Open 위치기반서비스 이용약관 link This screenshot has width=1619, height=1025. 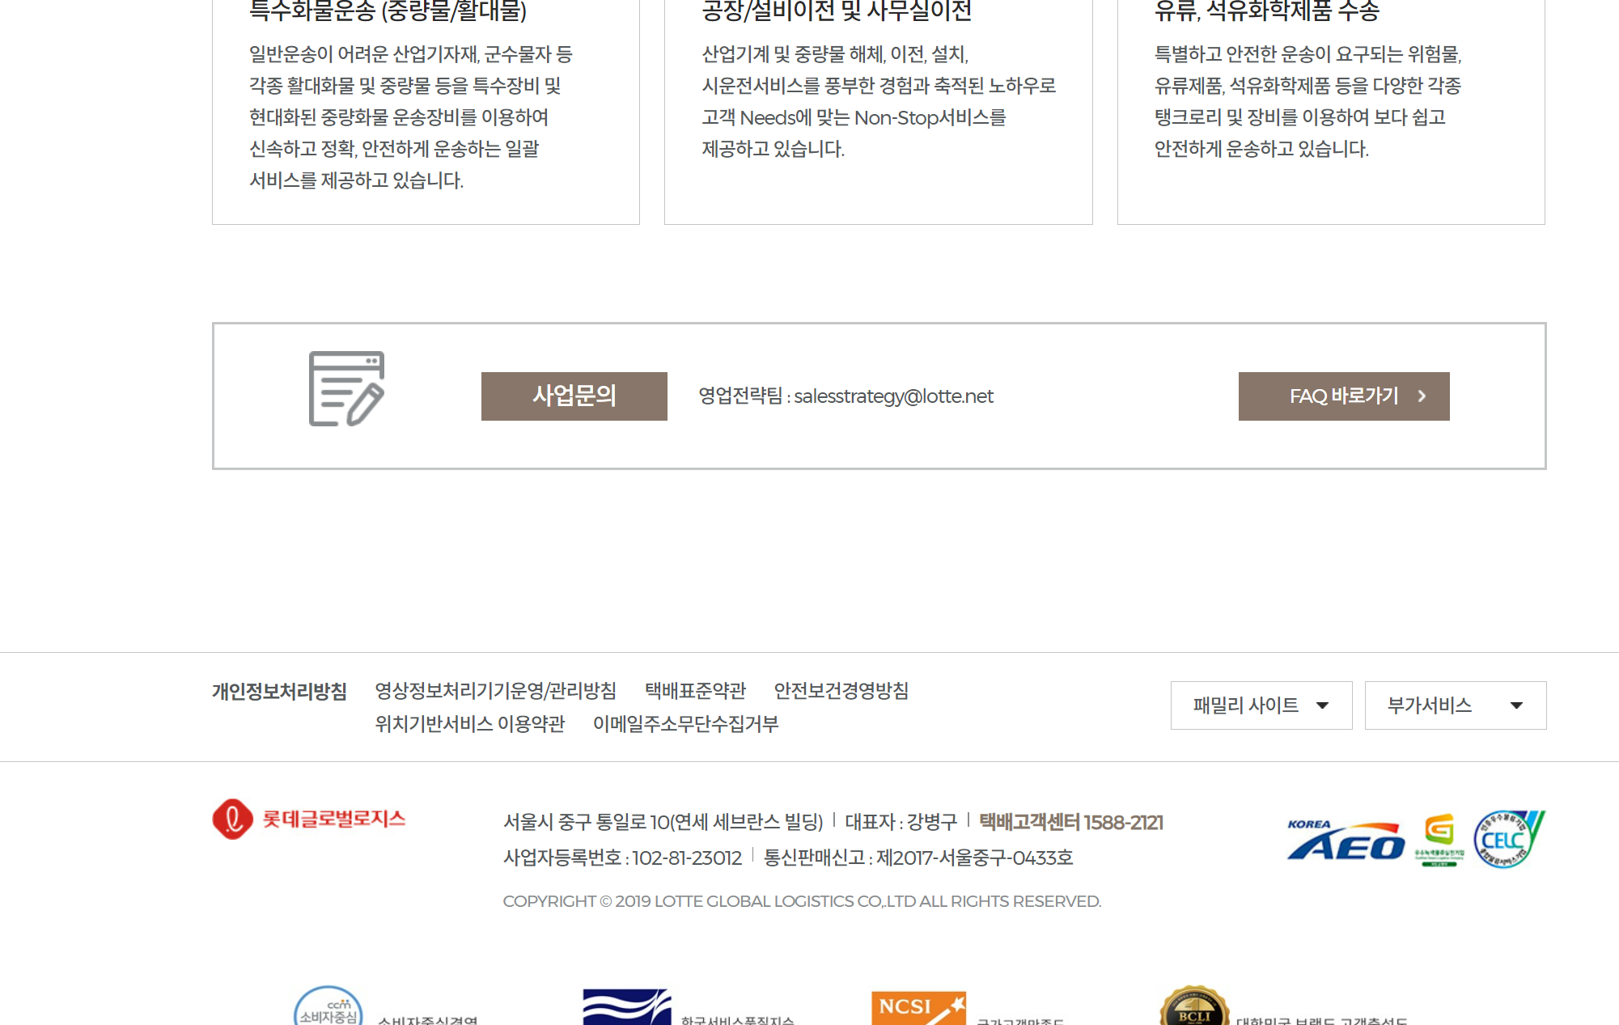469,724
